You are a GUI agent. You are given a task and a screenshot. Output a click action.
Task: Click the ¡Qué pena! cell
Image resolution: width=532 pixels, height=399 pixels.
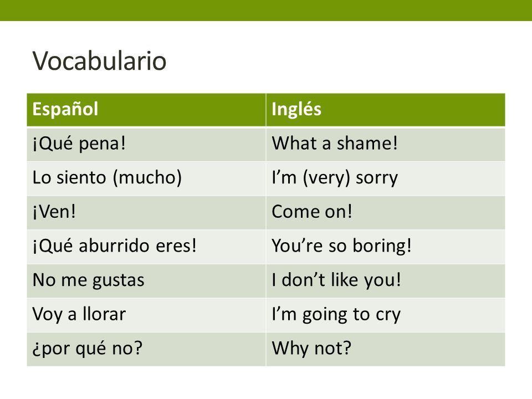click(146, 144)
